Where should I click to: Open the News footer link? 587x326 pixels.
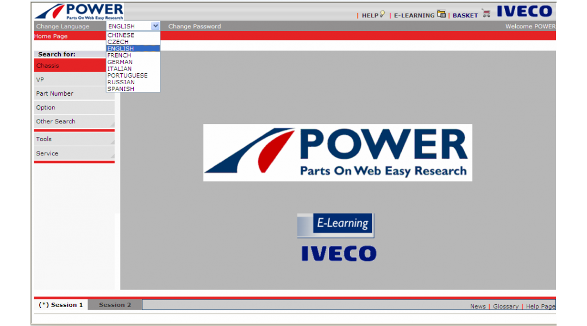pyautogui.click(x=478, y=306)
